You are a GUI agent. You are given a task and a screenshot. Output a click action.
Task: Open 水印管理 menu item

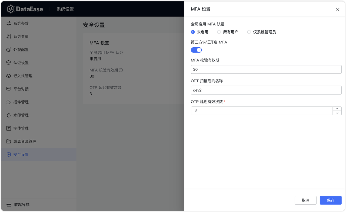[x=39, y=115]
